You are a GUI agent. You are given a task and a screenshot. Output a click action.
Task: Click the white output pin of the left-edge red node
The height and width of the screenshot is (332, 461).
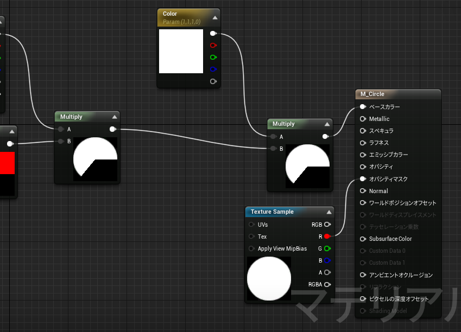[10, 144]
